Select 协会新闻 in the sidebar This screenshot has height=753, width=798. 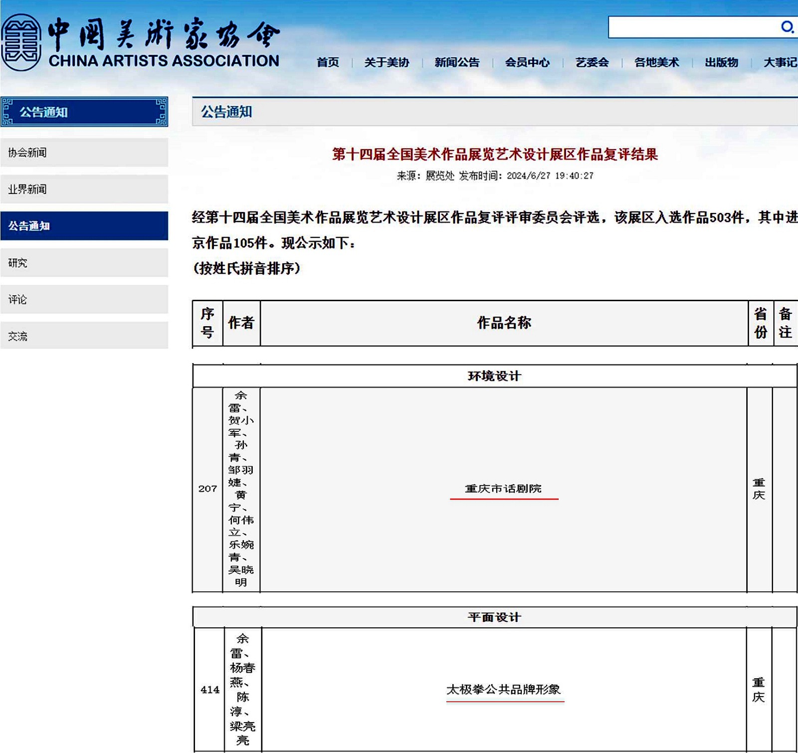point(84,153)
